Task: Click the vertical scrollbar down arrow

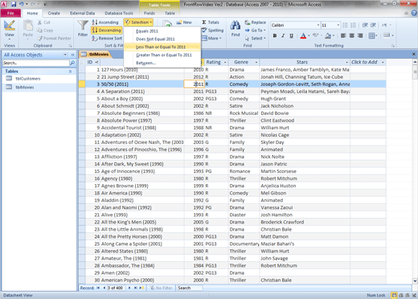Action: click(415, 281)
